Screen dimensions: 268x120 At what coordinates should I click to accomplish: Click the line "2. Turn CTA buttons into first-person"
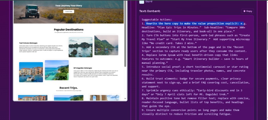[x=196, y=35]
